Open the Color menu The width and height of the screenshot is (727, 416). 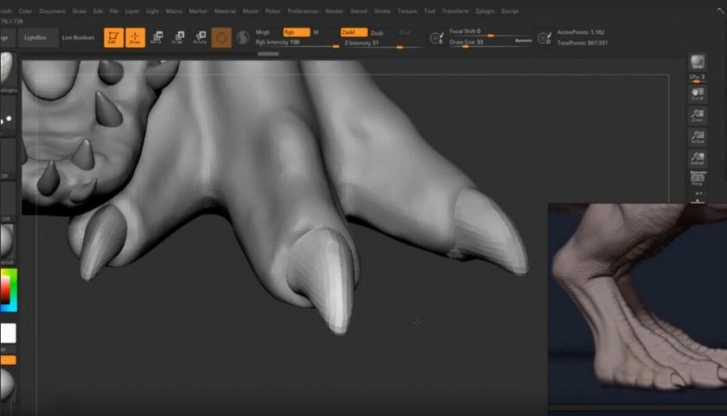click(x=25, y=11)
